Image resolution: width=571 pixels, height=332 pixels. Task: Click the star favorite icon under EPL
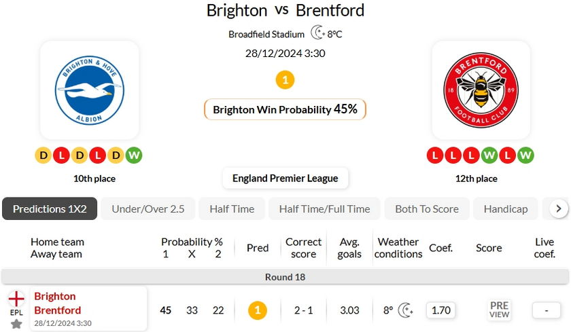[16, 324]
